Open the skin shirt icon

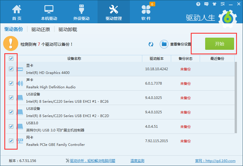(214, 4)
